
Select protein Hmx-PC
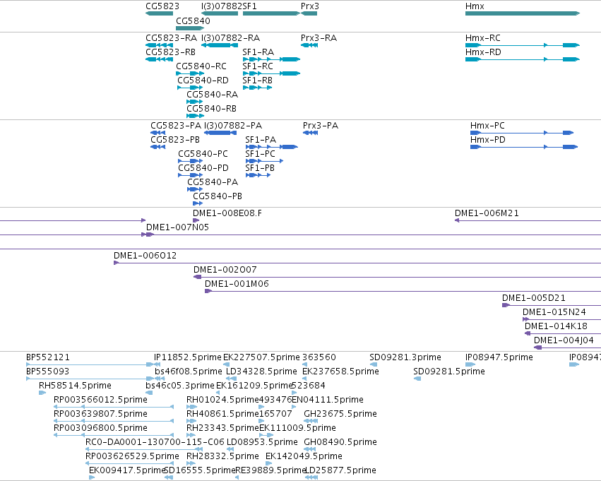[522, 133]
